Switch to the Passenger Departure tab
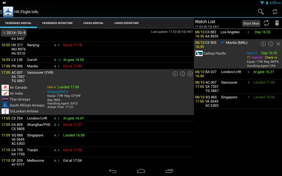Image resolution: width=282 pixels, height=176 pixels. click(x=57, y=23)
